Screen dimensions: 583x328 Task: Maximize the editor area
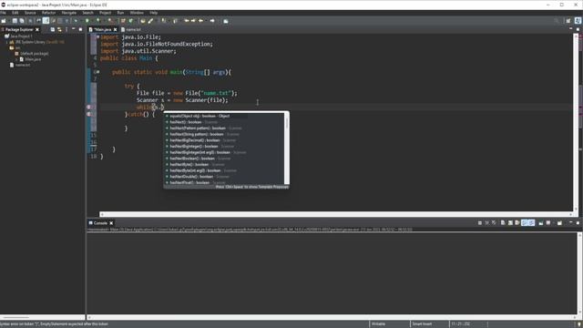pyautogui.click(x=578, y=29)
